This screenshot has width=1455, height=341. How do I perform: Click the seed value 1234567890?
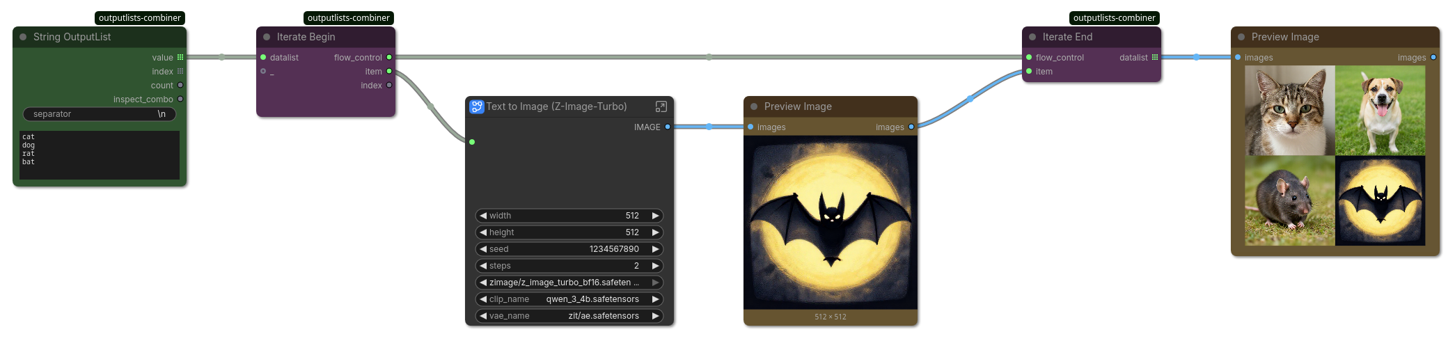pos(614,249)
